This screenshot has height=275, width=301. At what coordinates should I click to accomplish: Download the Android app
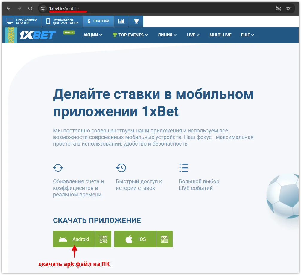(74, 239)
